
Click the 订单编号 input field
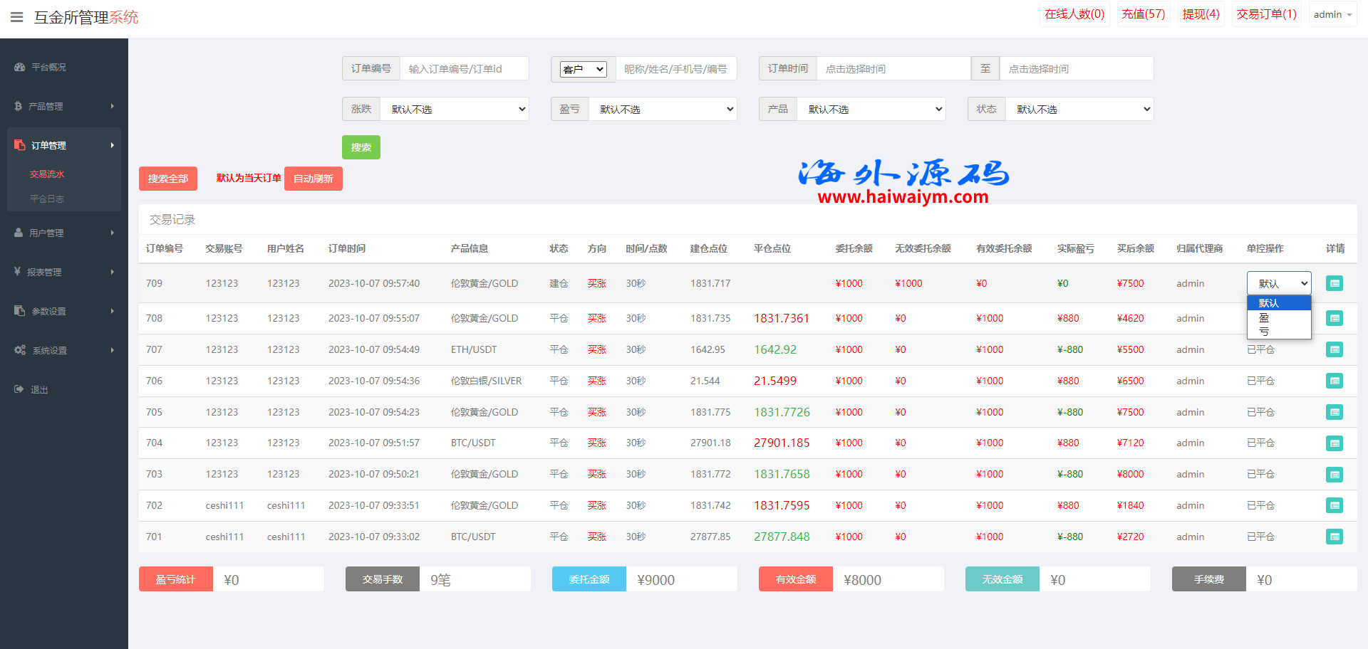click(x=464, y=69)
